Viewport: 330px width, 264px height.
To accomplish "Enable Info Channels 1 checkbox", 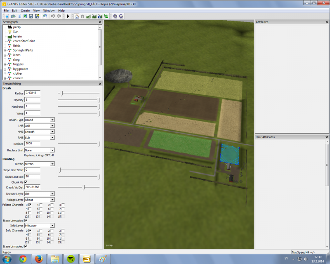I will [x=41, y=231].
